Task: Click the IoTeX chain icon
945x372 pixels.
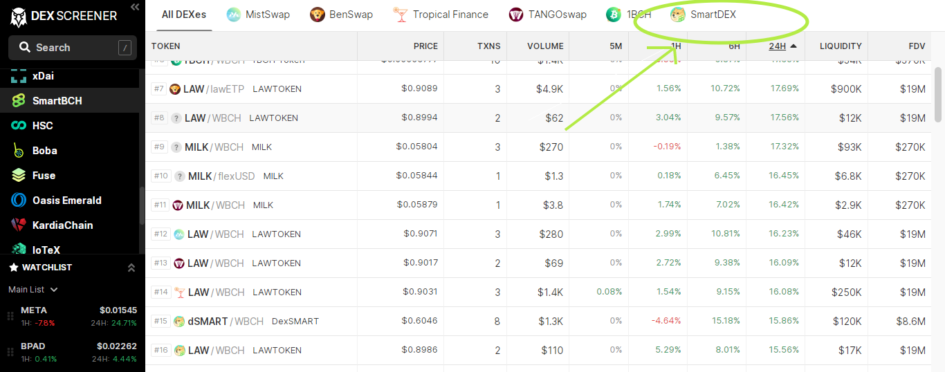Action: (x=19, y=249)
